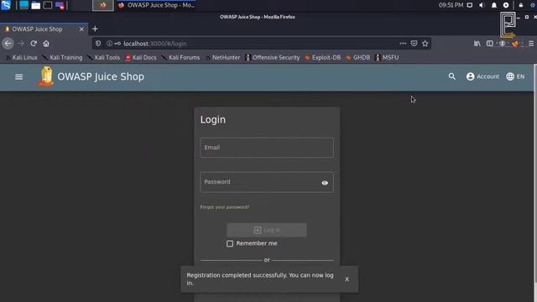
Task: Click the lock screen tray icon
Action: coord(521,5)
